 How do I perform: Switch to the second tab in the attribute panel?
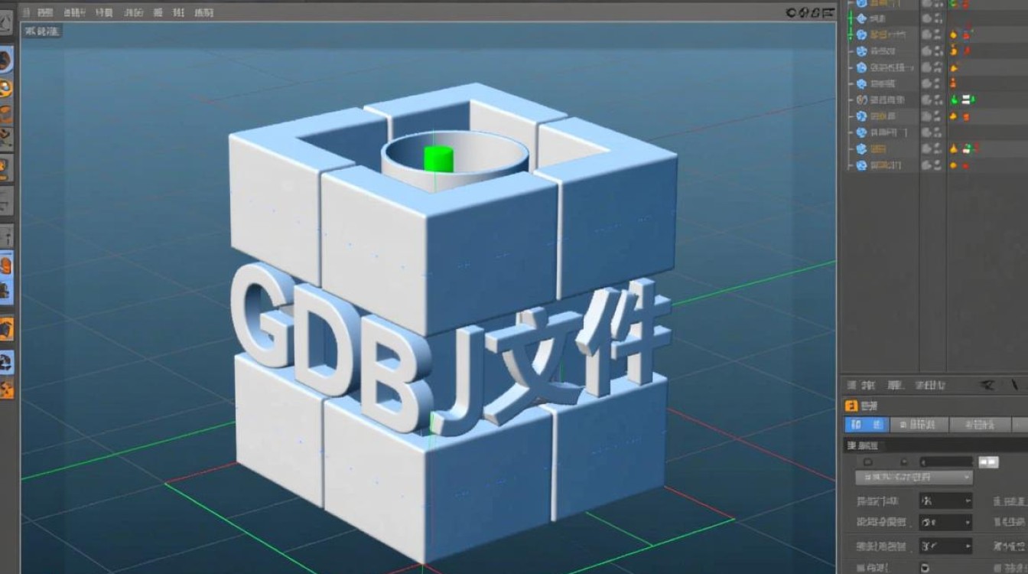coord(919,424)
